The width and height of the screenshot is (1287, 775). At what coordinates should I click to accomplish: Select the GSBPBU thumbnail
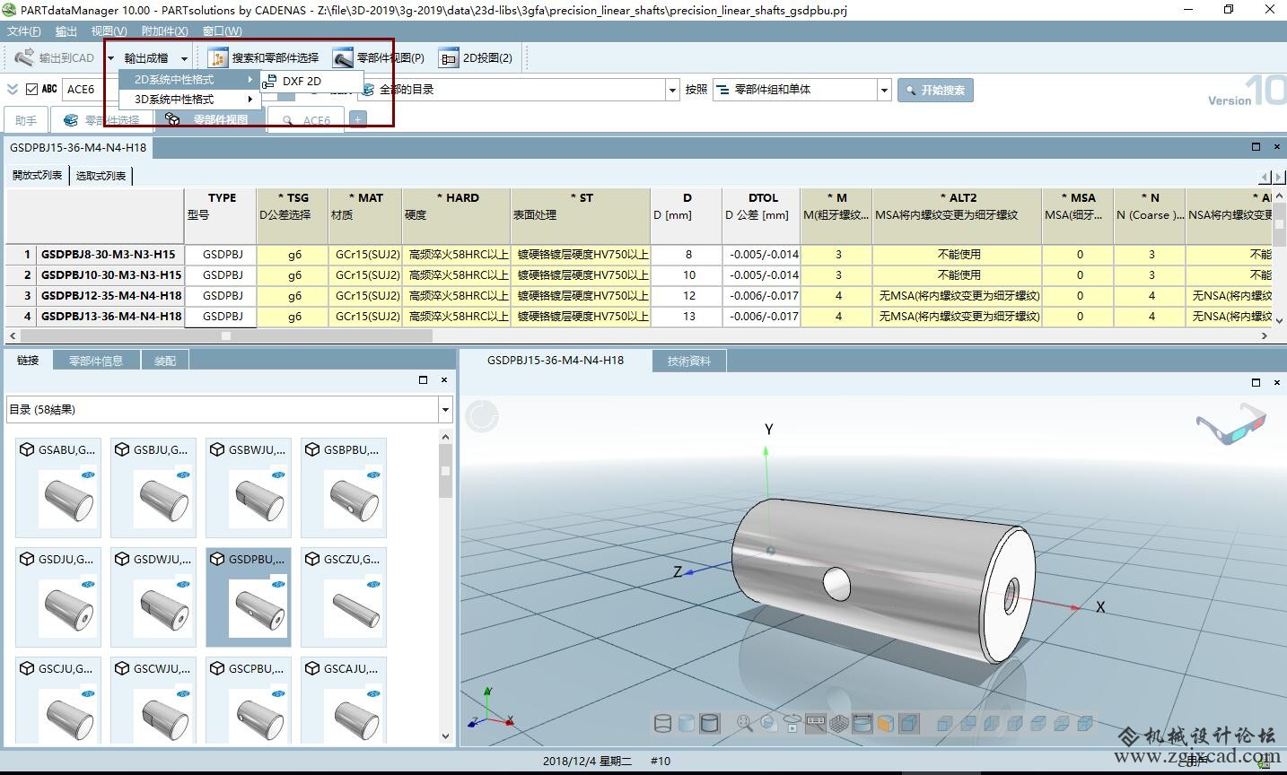click(344, 487)
